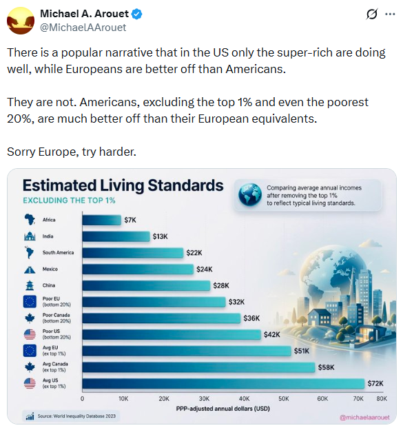The image size is (403, 430).
Task: Click the Michael A. Arouet display name
Action: point(84,14)
